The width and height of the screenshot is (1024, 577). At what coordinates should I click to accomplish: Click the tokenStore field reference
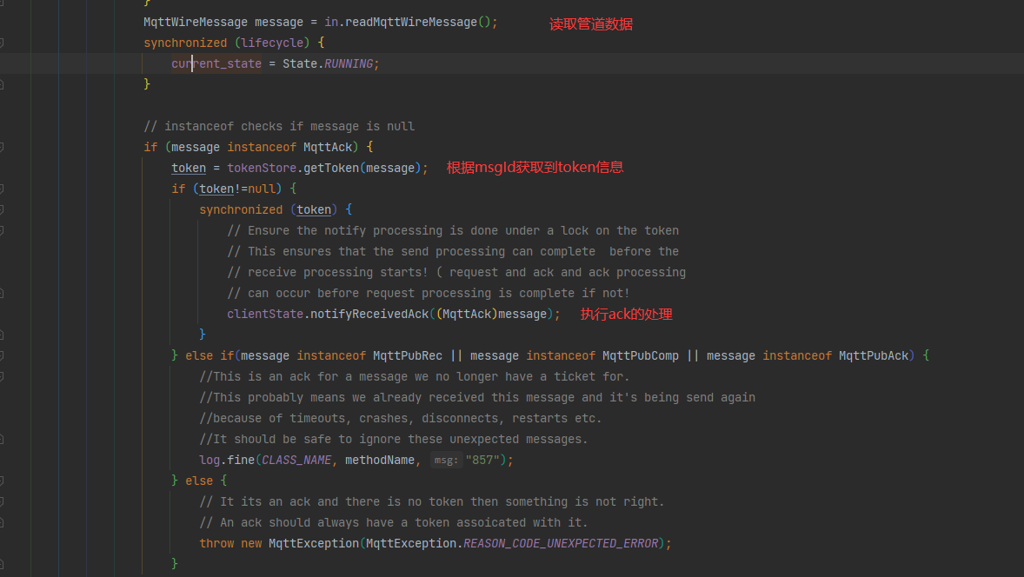click(x=262, y=169)
